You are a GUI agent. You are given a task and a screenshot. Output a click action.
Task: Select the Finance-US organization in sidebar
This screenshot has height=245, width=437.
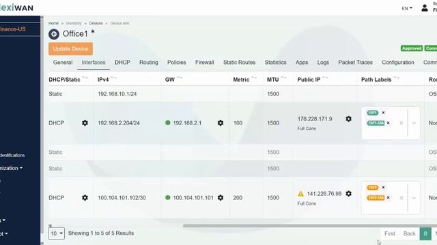13,29
